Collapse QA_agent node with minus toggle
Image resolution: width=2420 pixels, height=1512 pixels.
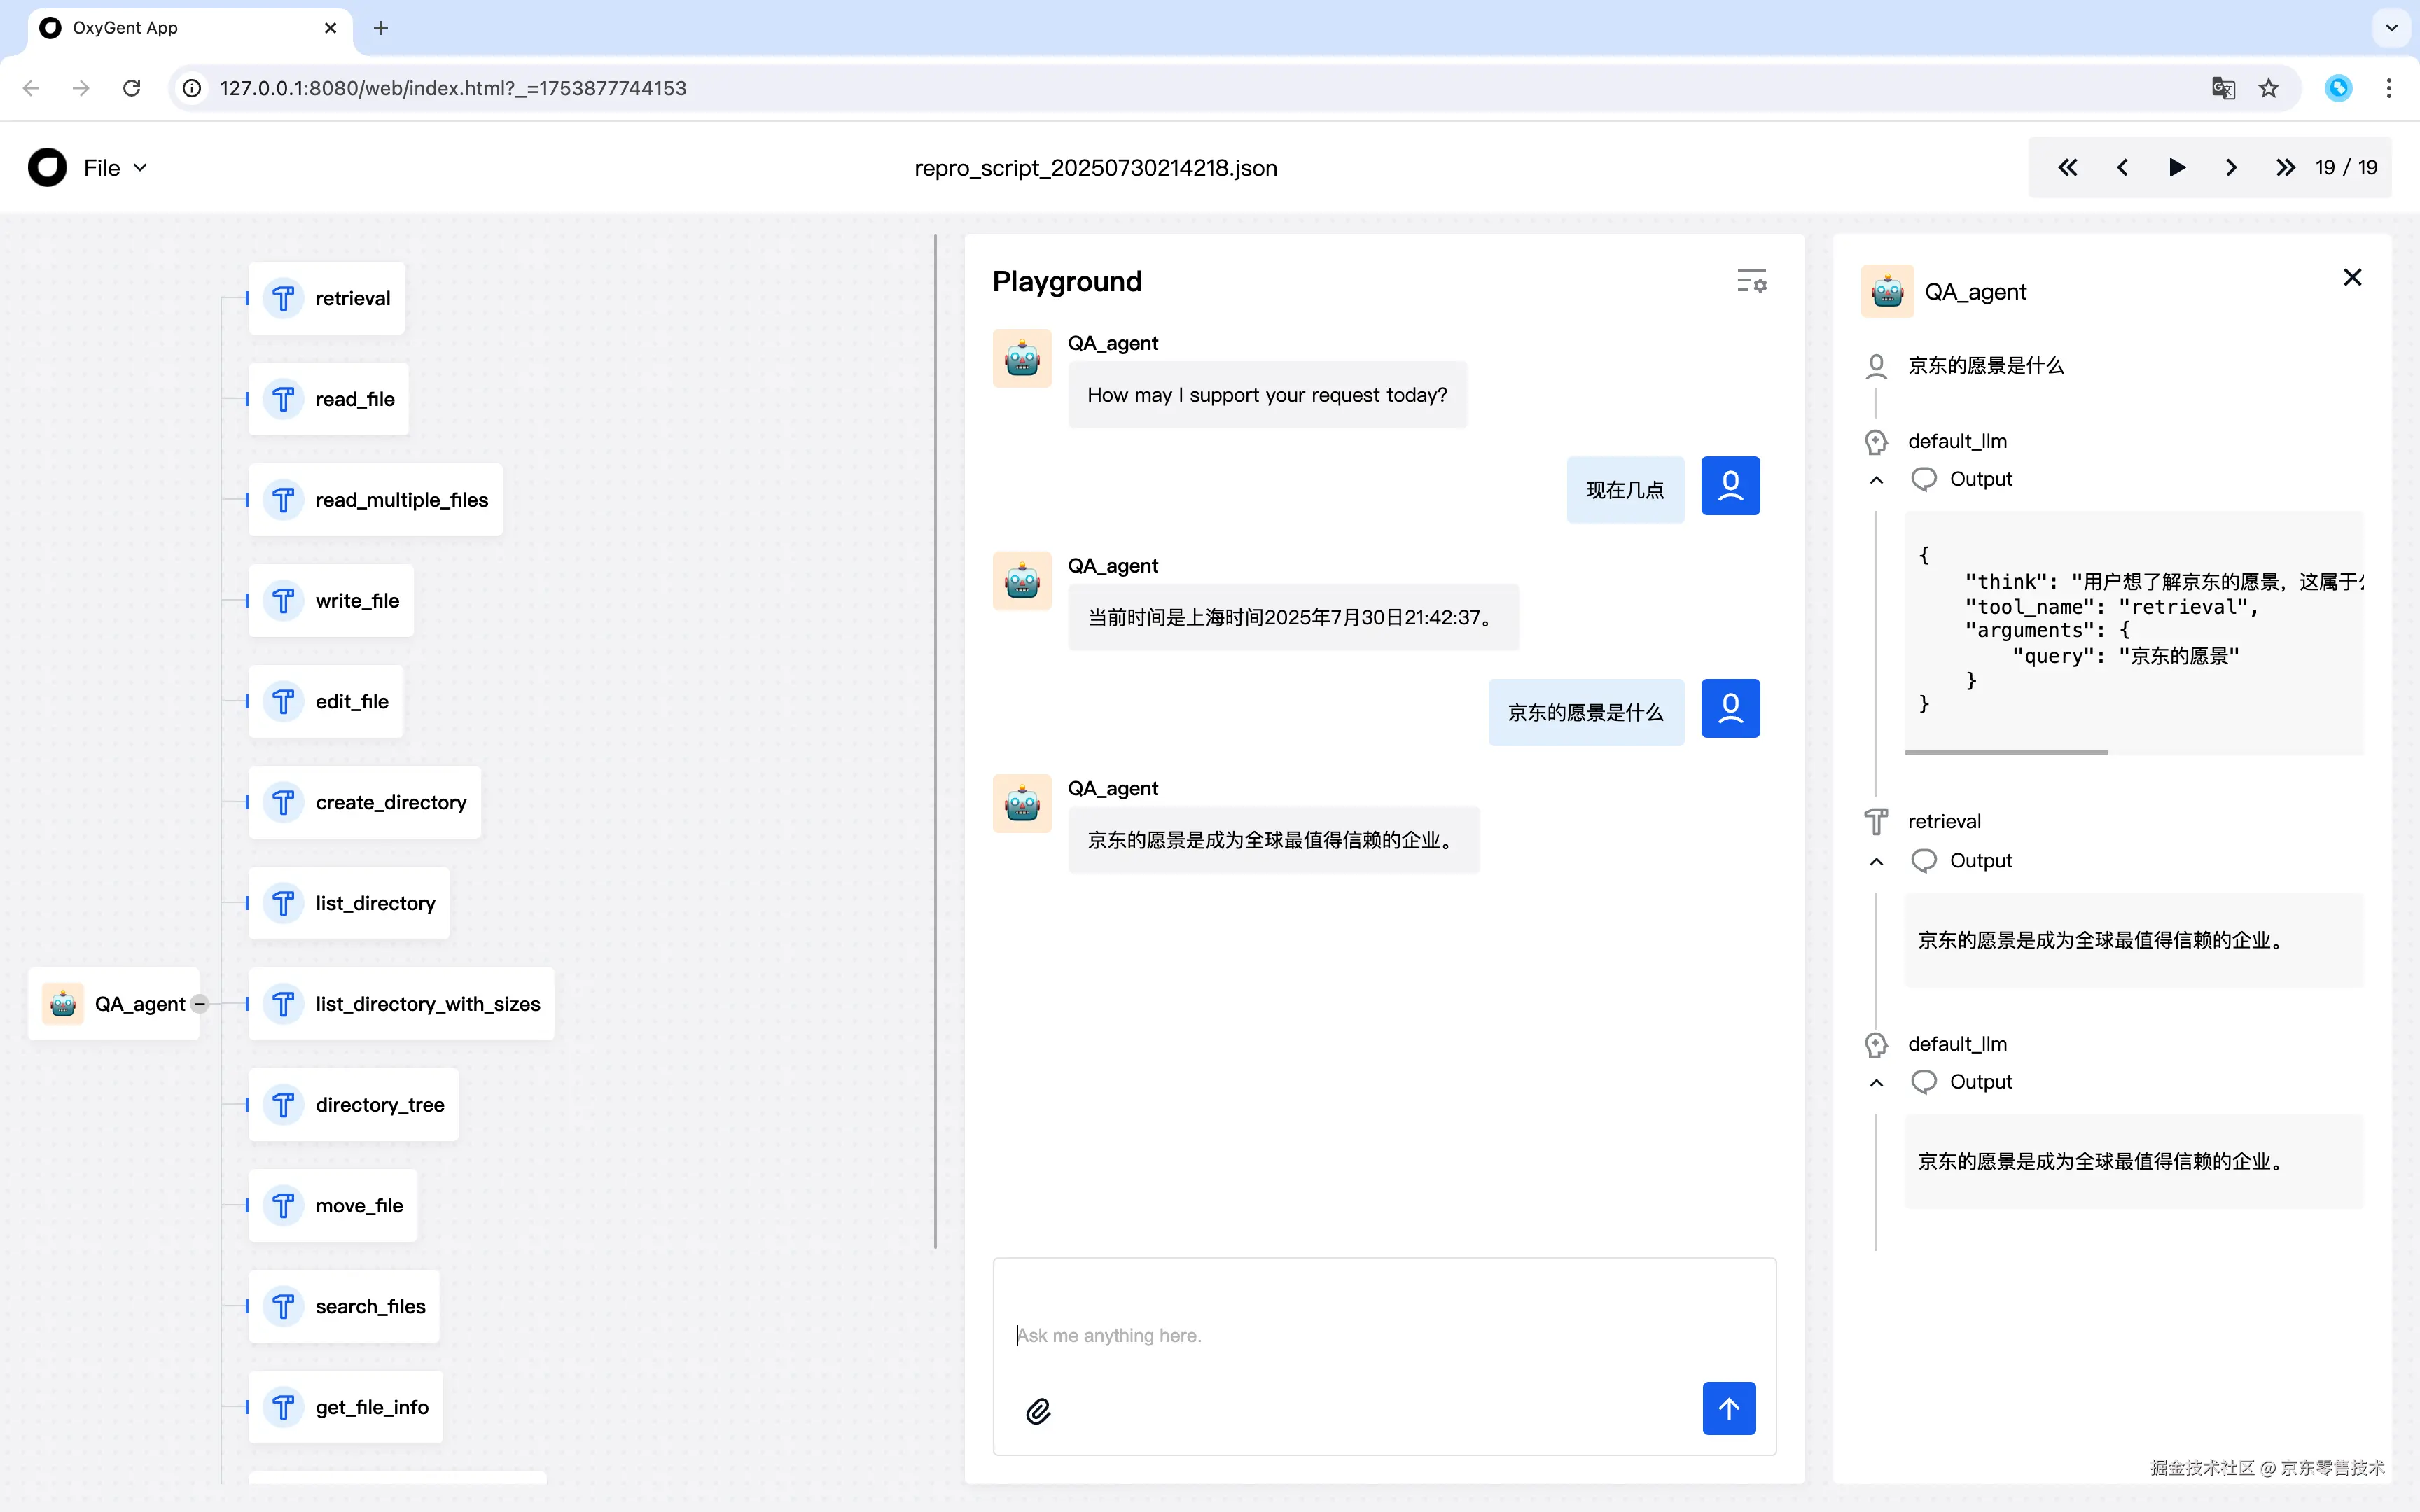point(200,1004)
